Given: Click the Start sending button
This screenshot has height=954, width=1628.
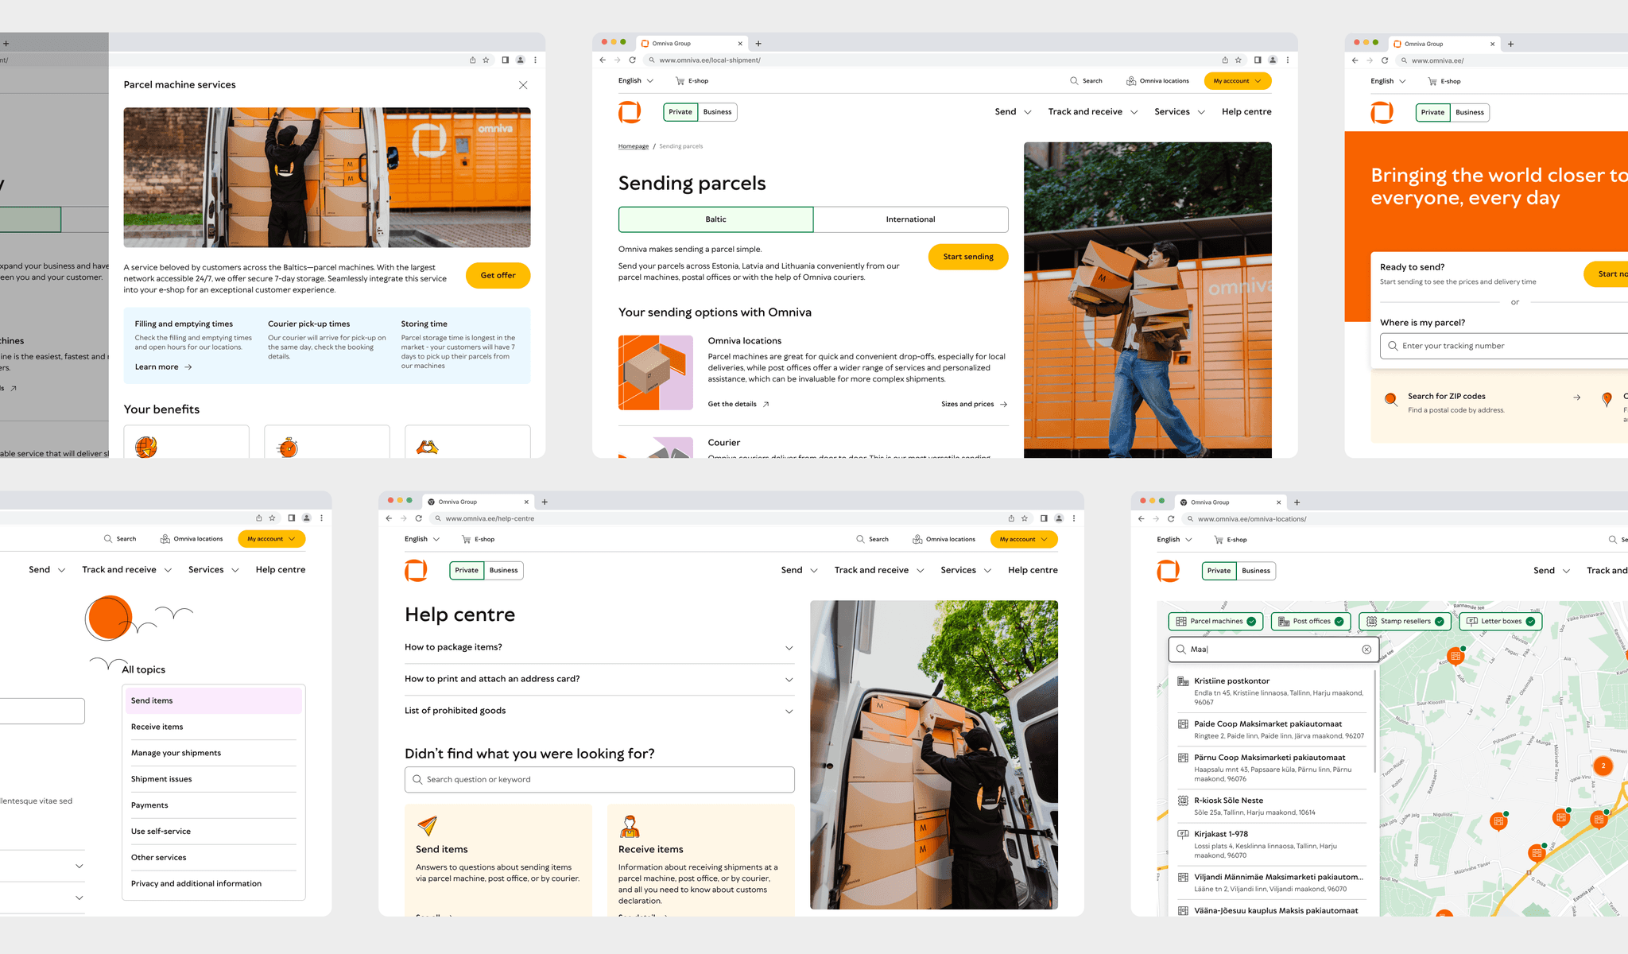Looking at the screenshot, I should click(967, 257).
